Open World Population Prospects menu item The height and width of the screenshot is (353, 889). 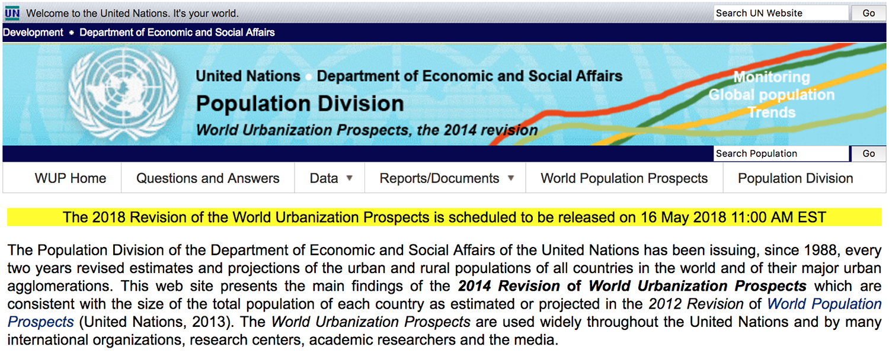[624, 178]
